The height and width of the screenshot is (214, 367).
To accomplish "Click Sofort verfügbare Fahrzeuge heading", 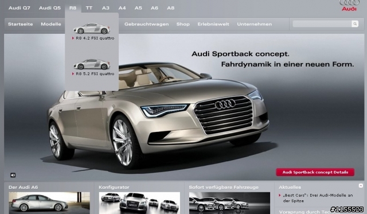I will [224, 187].
